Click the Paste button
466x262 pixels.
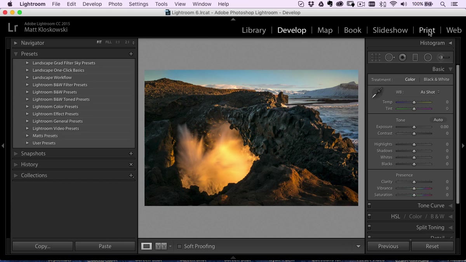click(x=105, y=246)
